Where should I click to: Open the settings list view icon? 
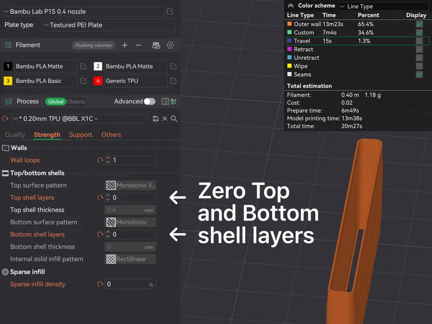coord(165,102)
